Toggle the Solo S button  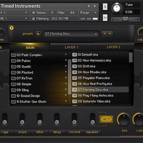click(105, 7)
